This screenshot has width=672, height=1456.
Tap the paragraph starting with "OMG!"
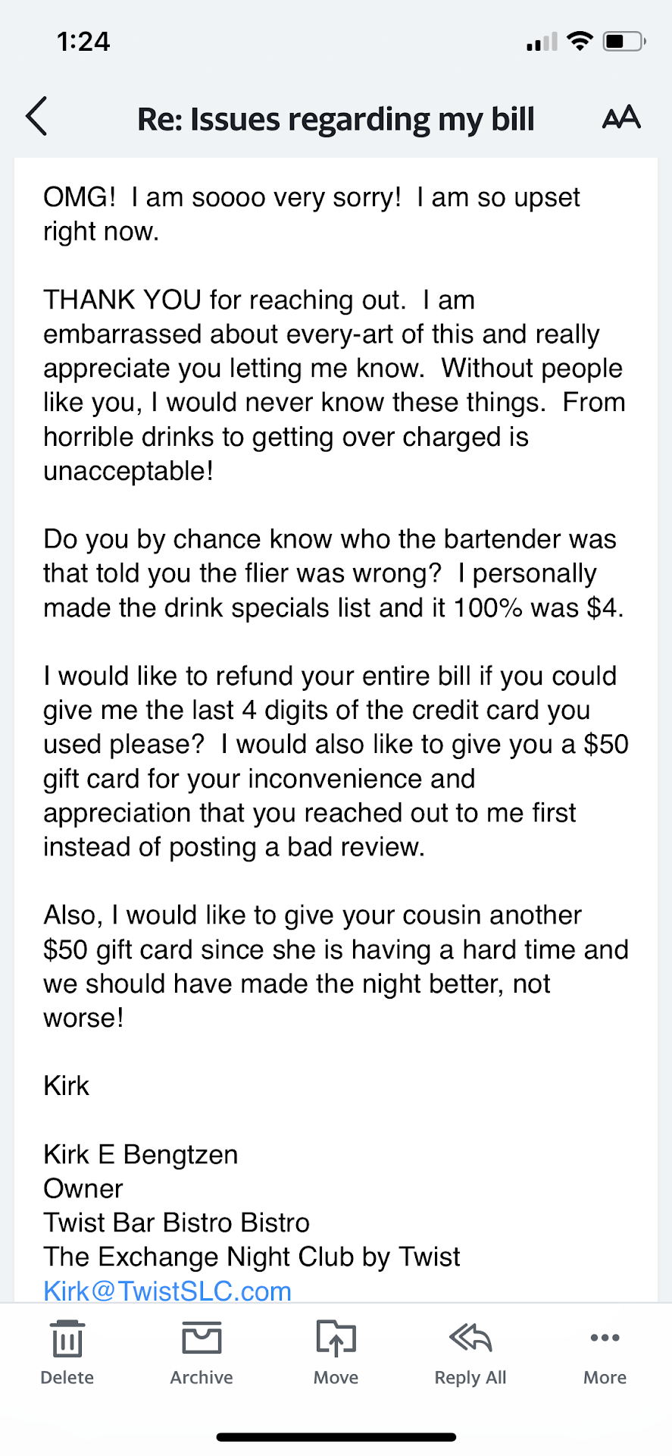311,214
